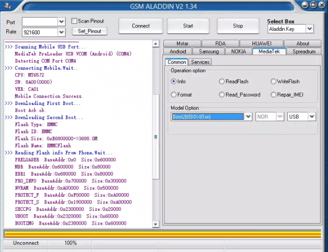Select the Common sub-tab
Viewport: 328px width, 252px height.
point(177,62)
